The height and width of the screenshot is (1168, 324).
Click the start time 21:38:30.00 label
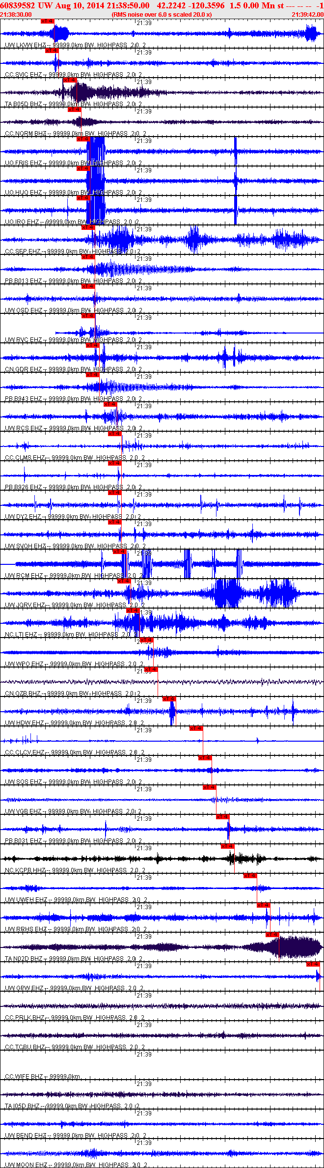(x=16, y=15)
